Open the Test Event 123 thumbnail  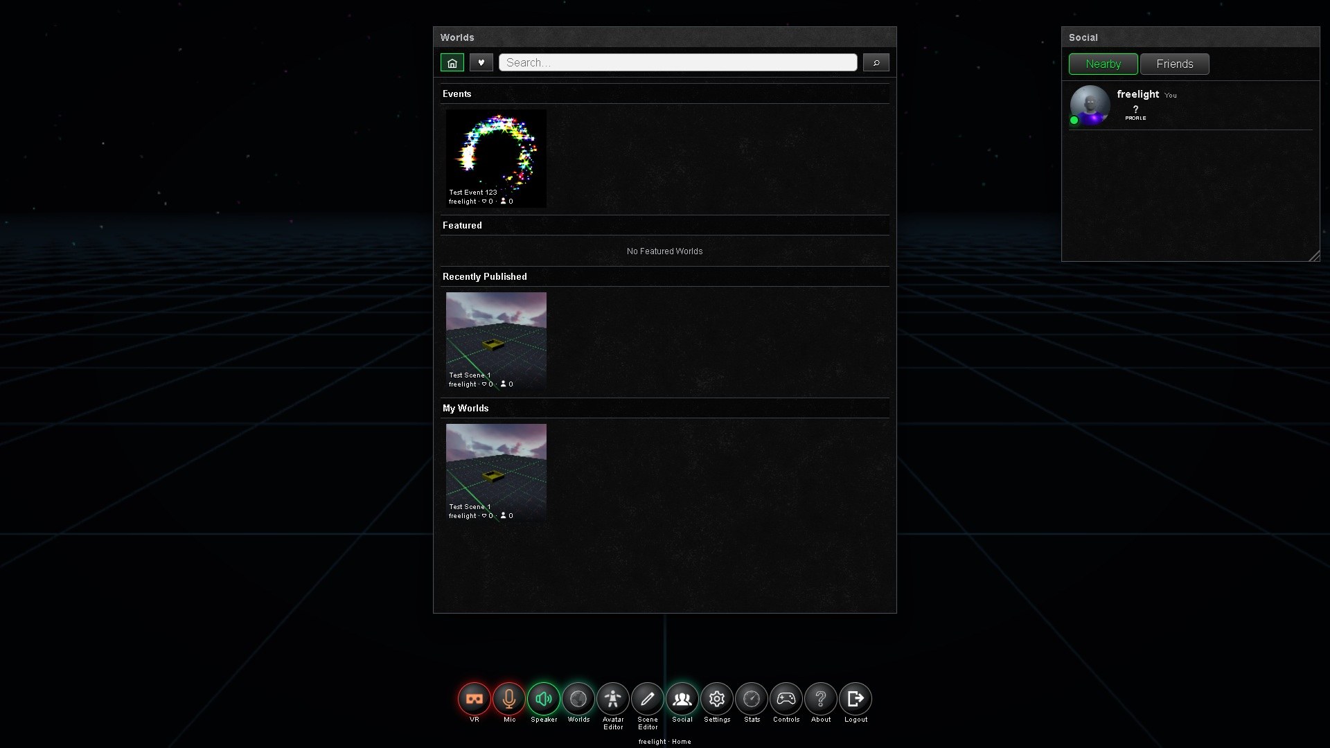pyautogui.click(x=496, y=159)
